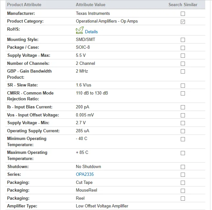Click the No Shutdown value
Screen dimensions: 212x210
(88, 166)
